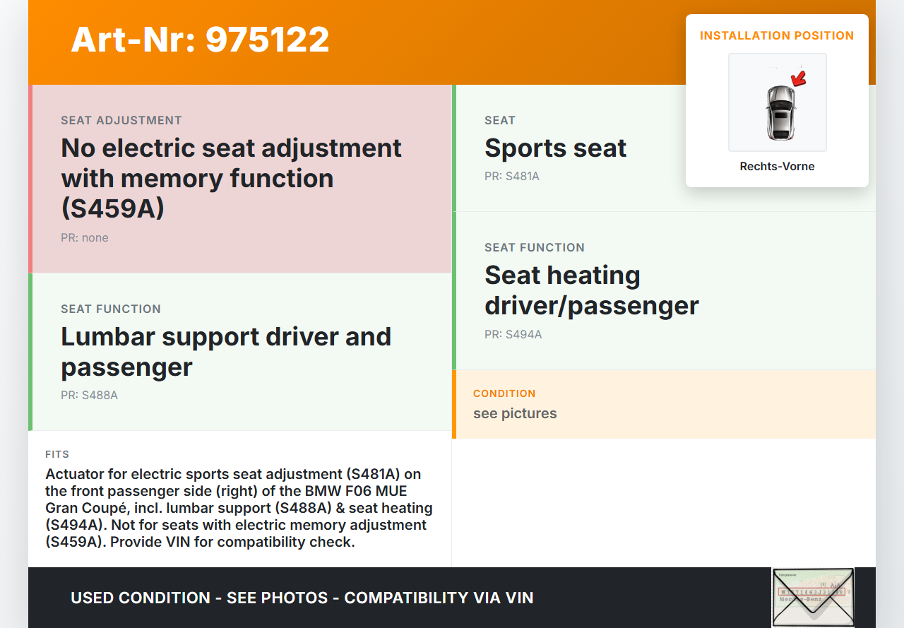Click the PR: S494A code

coord(513,334)
